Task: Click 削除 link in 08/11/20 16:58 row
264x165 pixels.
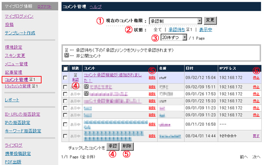Action: 152,124
